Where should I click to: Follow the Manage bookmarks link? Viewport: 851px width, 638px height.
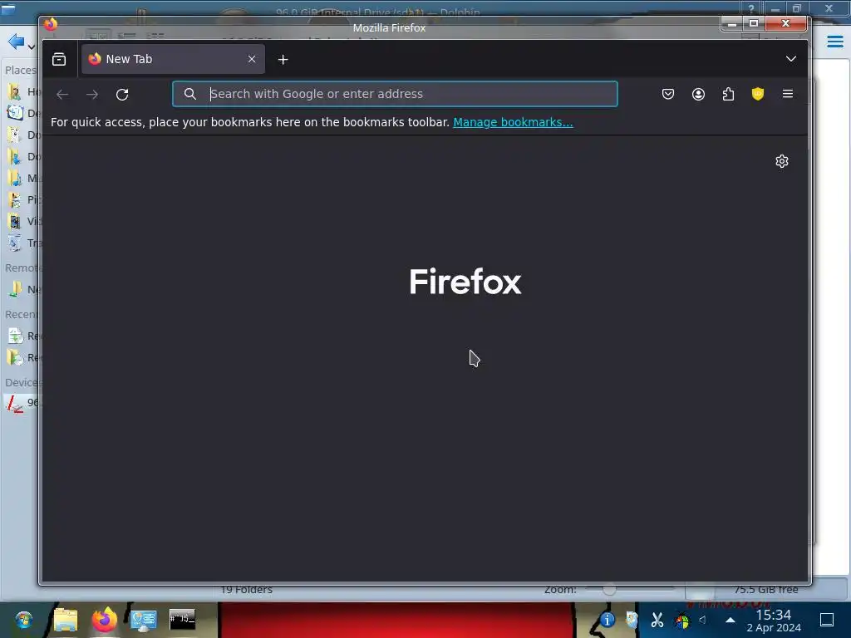(513, 122)
